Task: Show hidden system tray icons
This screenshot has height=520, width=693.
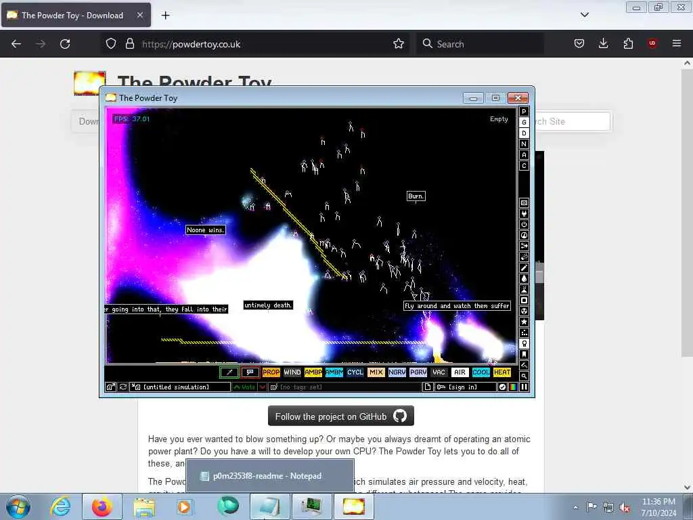Action: pyautogui.click(x=575, y=507)
